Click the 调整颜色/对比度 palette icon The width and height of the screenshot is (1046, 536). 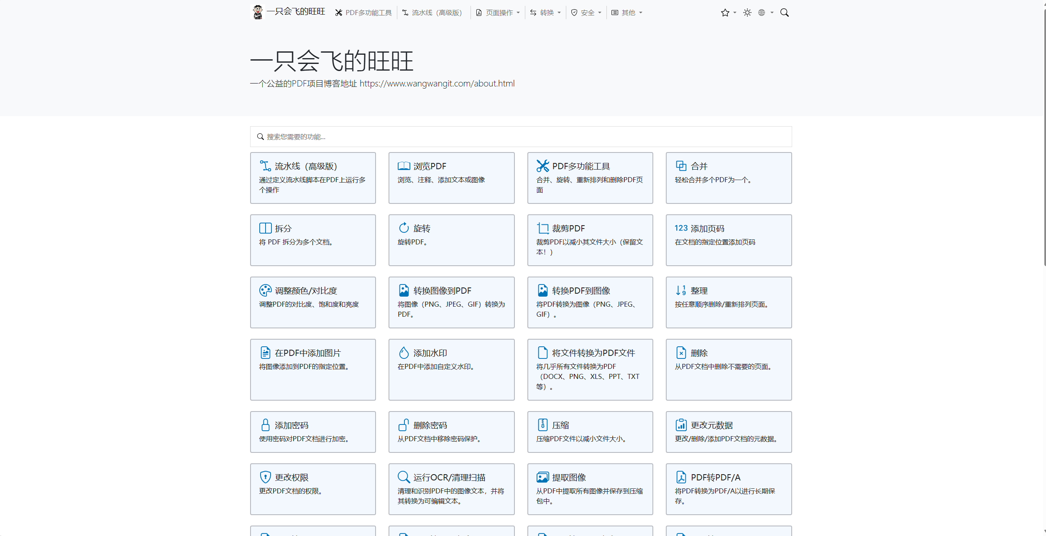(x=265, y=290)
